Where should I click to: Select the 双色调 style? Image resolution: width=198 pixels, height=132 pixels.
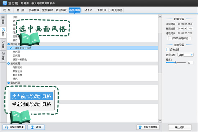(x=16, y=56)
